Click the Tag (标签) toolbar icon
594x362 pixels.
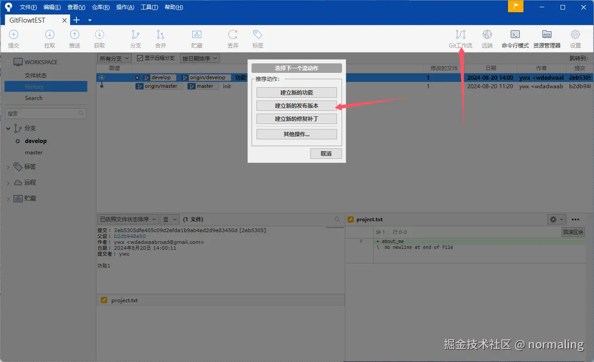coord(258,34)
